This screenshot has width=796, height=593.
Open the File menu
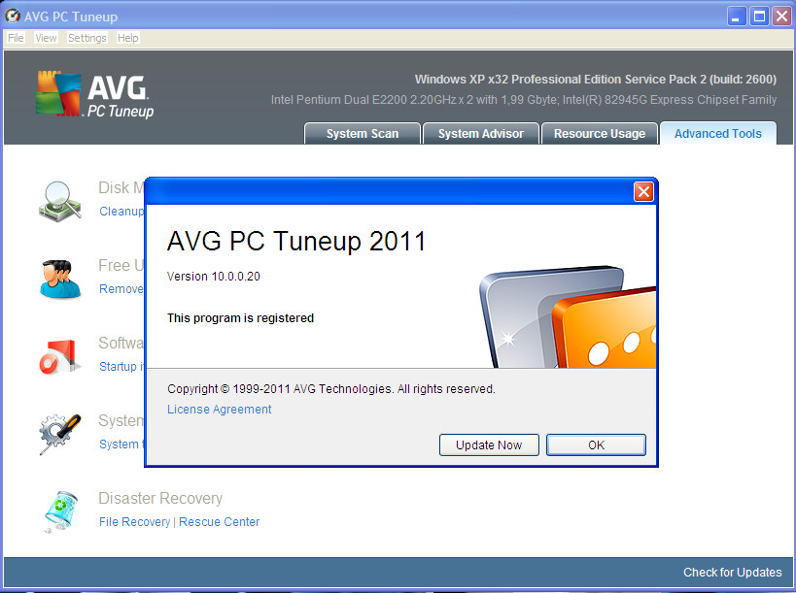tap(16, 38)
